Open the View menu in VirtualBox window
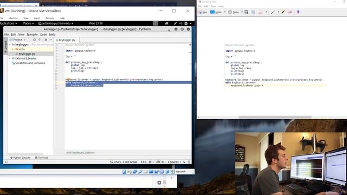 click(x=26, y=18)
